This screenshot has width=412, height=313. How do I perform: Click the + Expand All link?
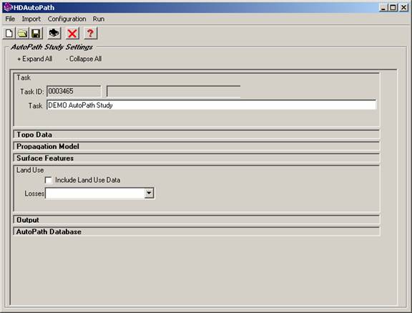tap(34, 59)
